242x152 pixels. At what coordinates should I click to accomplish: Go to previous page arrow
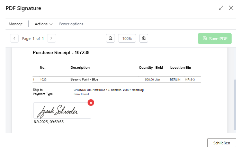tap(15, 39)
